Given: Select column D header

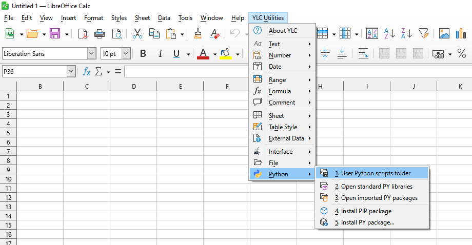Looking at the screenshot, I should click(x=133, y=87).
